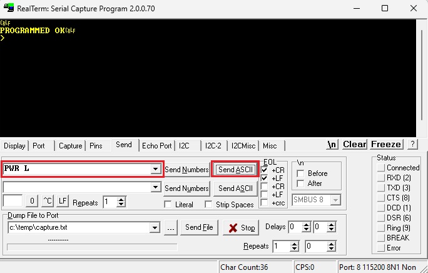Decrease the first Delays value

306,230
